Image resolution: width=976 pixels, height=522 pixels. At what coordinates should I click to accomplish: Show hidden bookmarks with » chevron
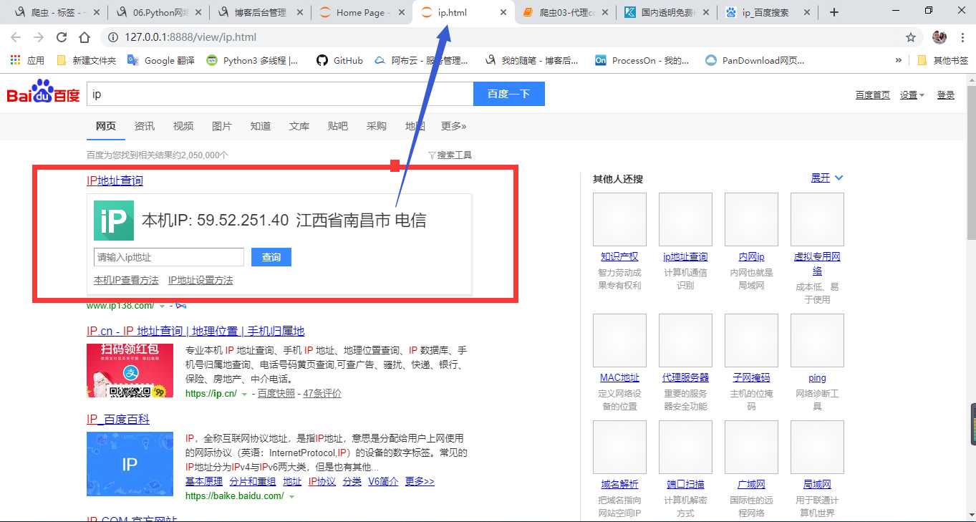(899, 61)
